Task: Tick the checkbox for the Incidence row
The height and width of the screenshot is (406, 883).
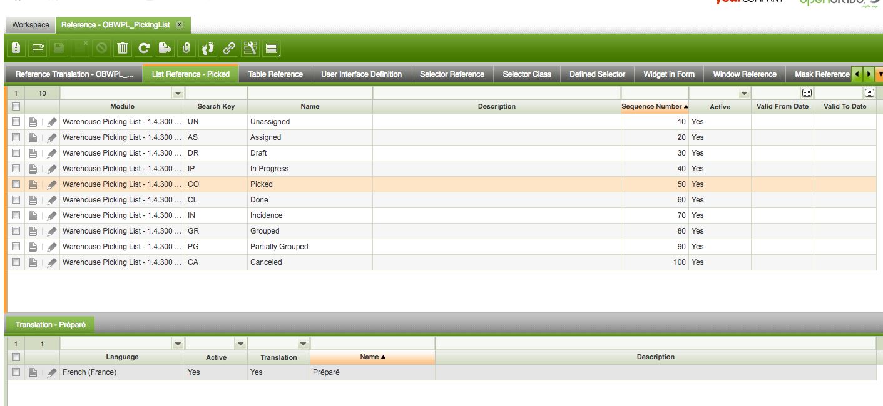Action: [x=16, y=215]
